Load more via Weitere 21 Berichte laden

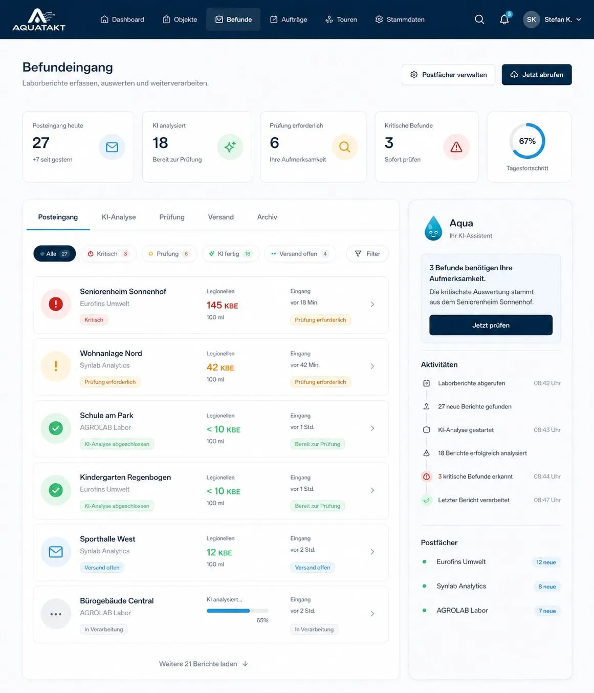click(x=204, y=664)
